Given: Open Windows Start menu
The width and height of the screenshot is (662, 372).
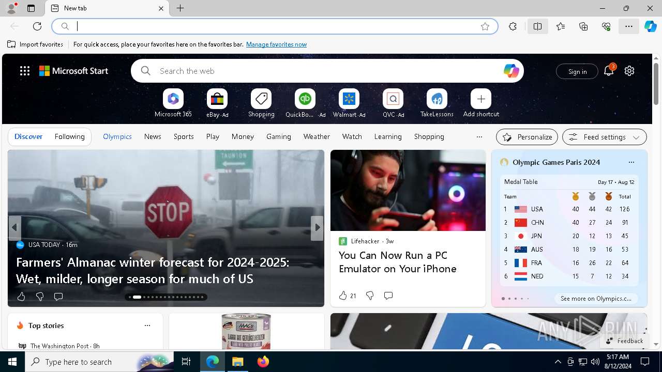Looking at the screenshot, I should click(x=12, y=362).
